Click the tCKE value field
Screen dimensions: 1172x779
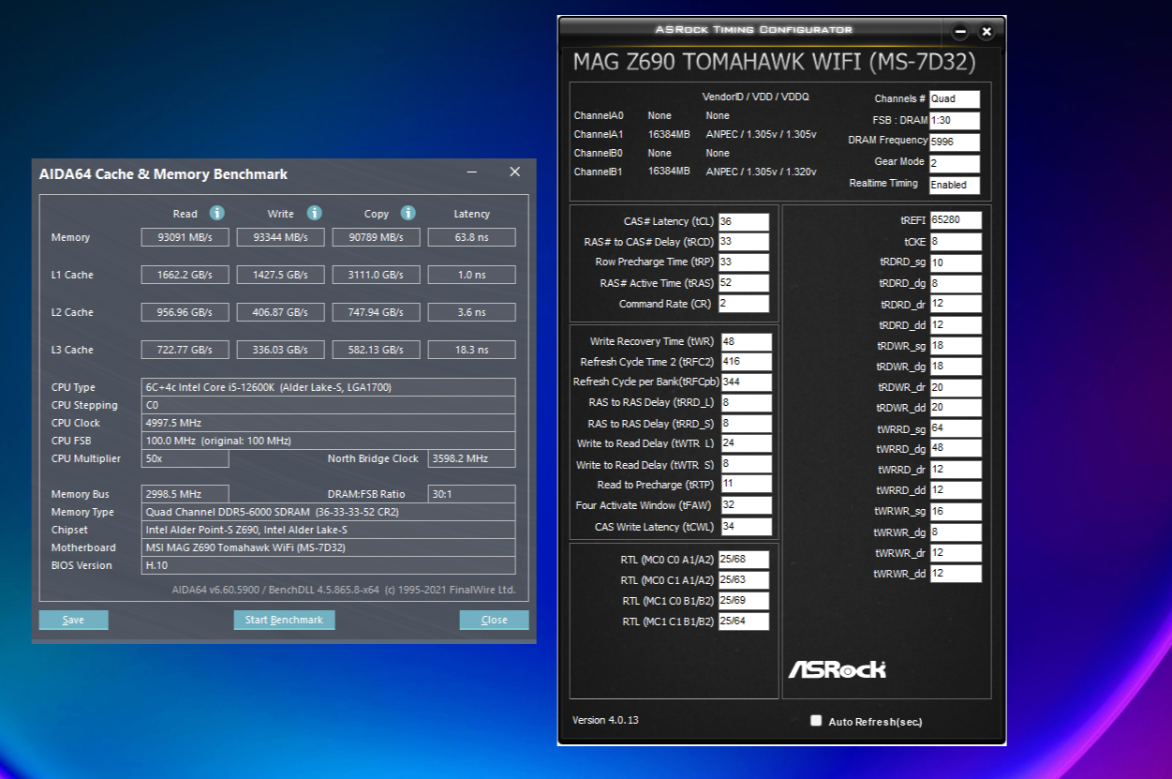pos(956,242)
